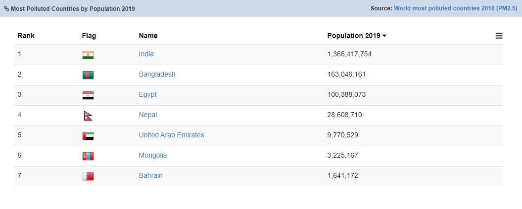
Task: Open the Egypt country link
Action: 147,94
